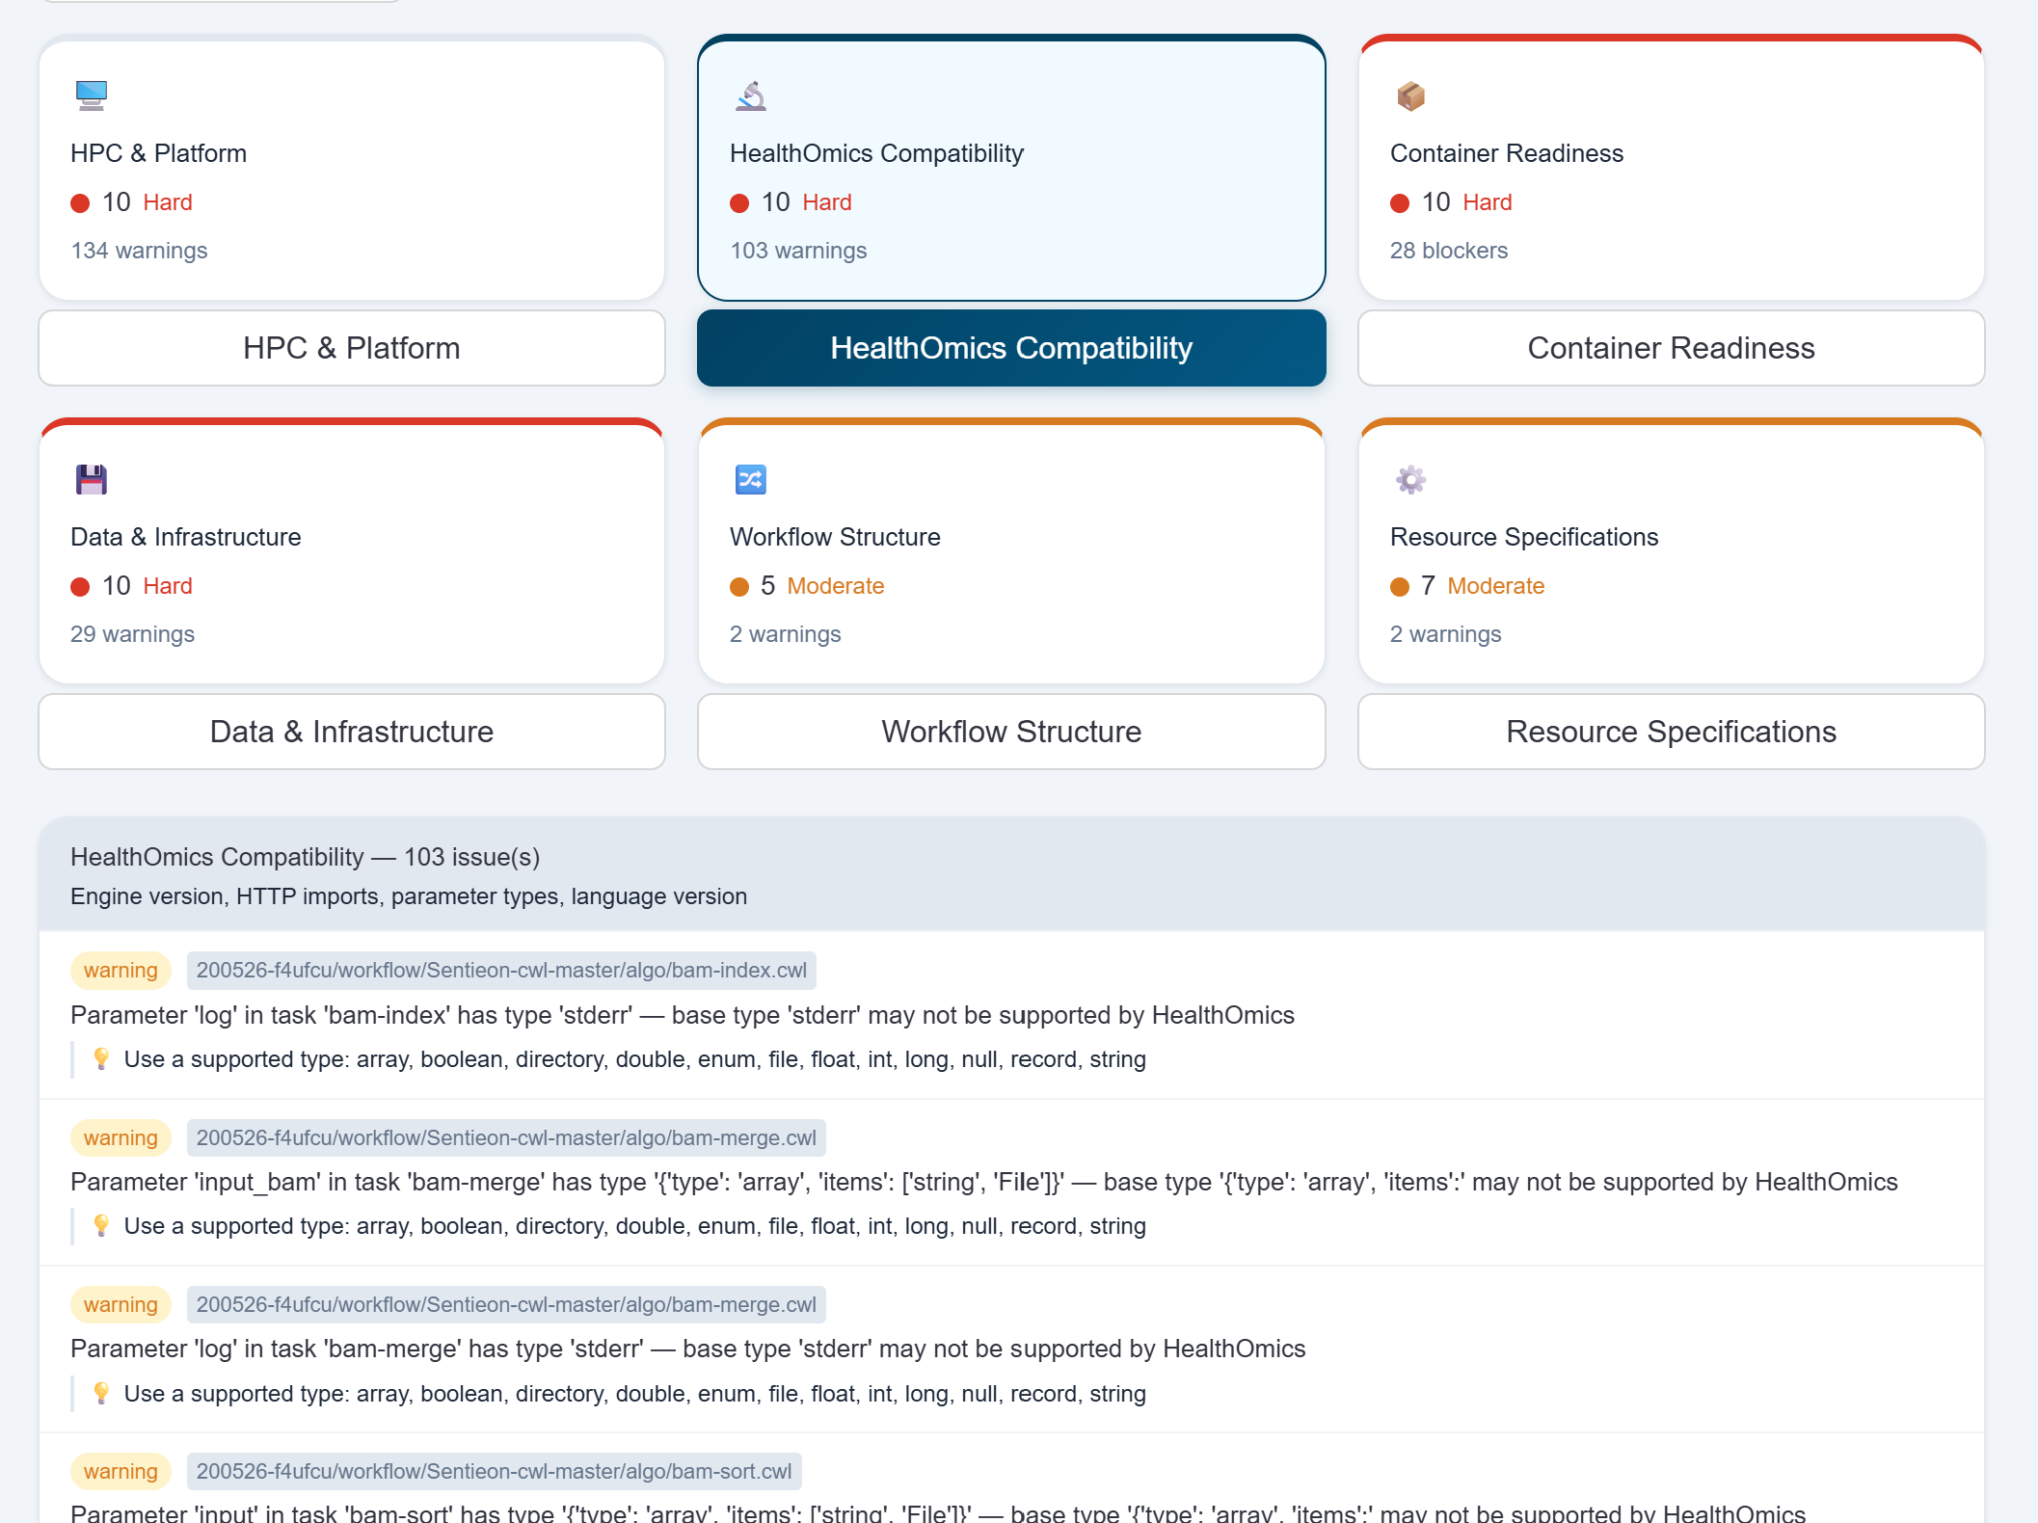Click the bam-sort.cwl file path tag
Image resolution: width=2038 pixels, height=1523 pixels.
[x=494, y=1472]
